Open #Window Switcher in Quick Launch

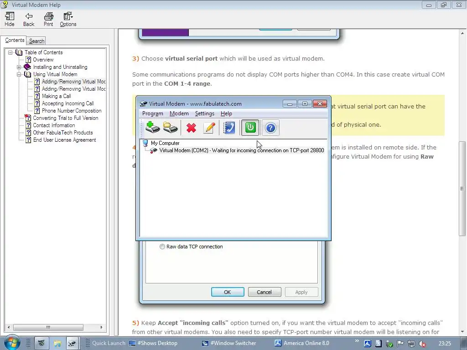(x=229, y=343)
